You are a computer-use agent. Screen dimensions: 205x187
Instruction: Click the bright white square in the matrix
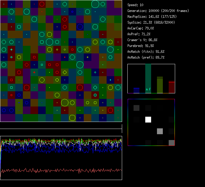pyautogui.click(x=148, y=120)
